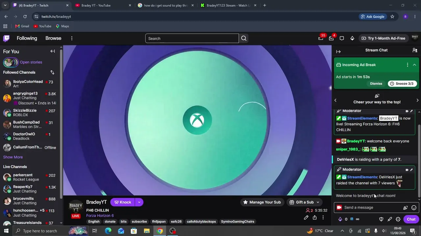Open the moderator sword icon

[390, 219]
